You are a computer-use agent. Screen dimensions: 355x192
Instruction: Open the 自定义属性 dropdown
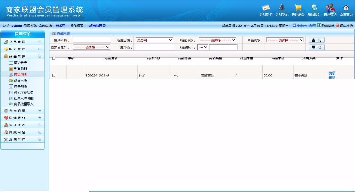91,47
